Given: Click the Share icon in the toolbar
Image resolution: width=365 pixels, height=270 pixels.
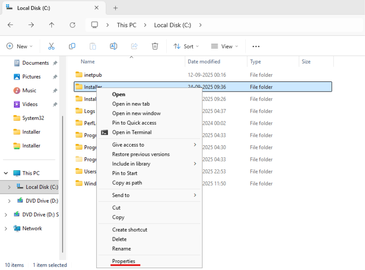Looking at the screenshot, I should click(134, 46).
